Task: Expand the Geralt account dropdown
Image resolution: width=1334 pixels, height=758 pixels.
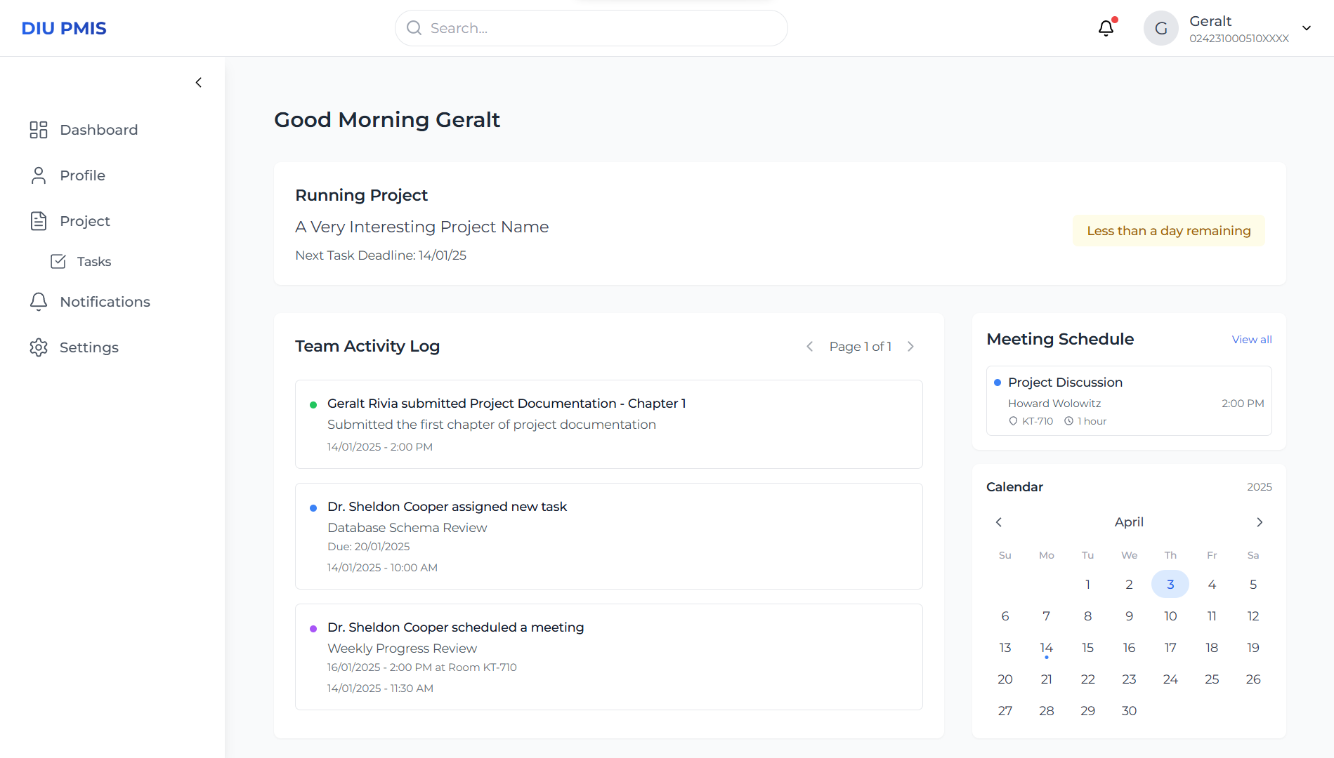Action: (1307, 28)
